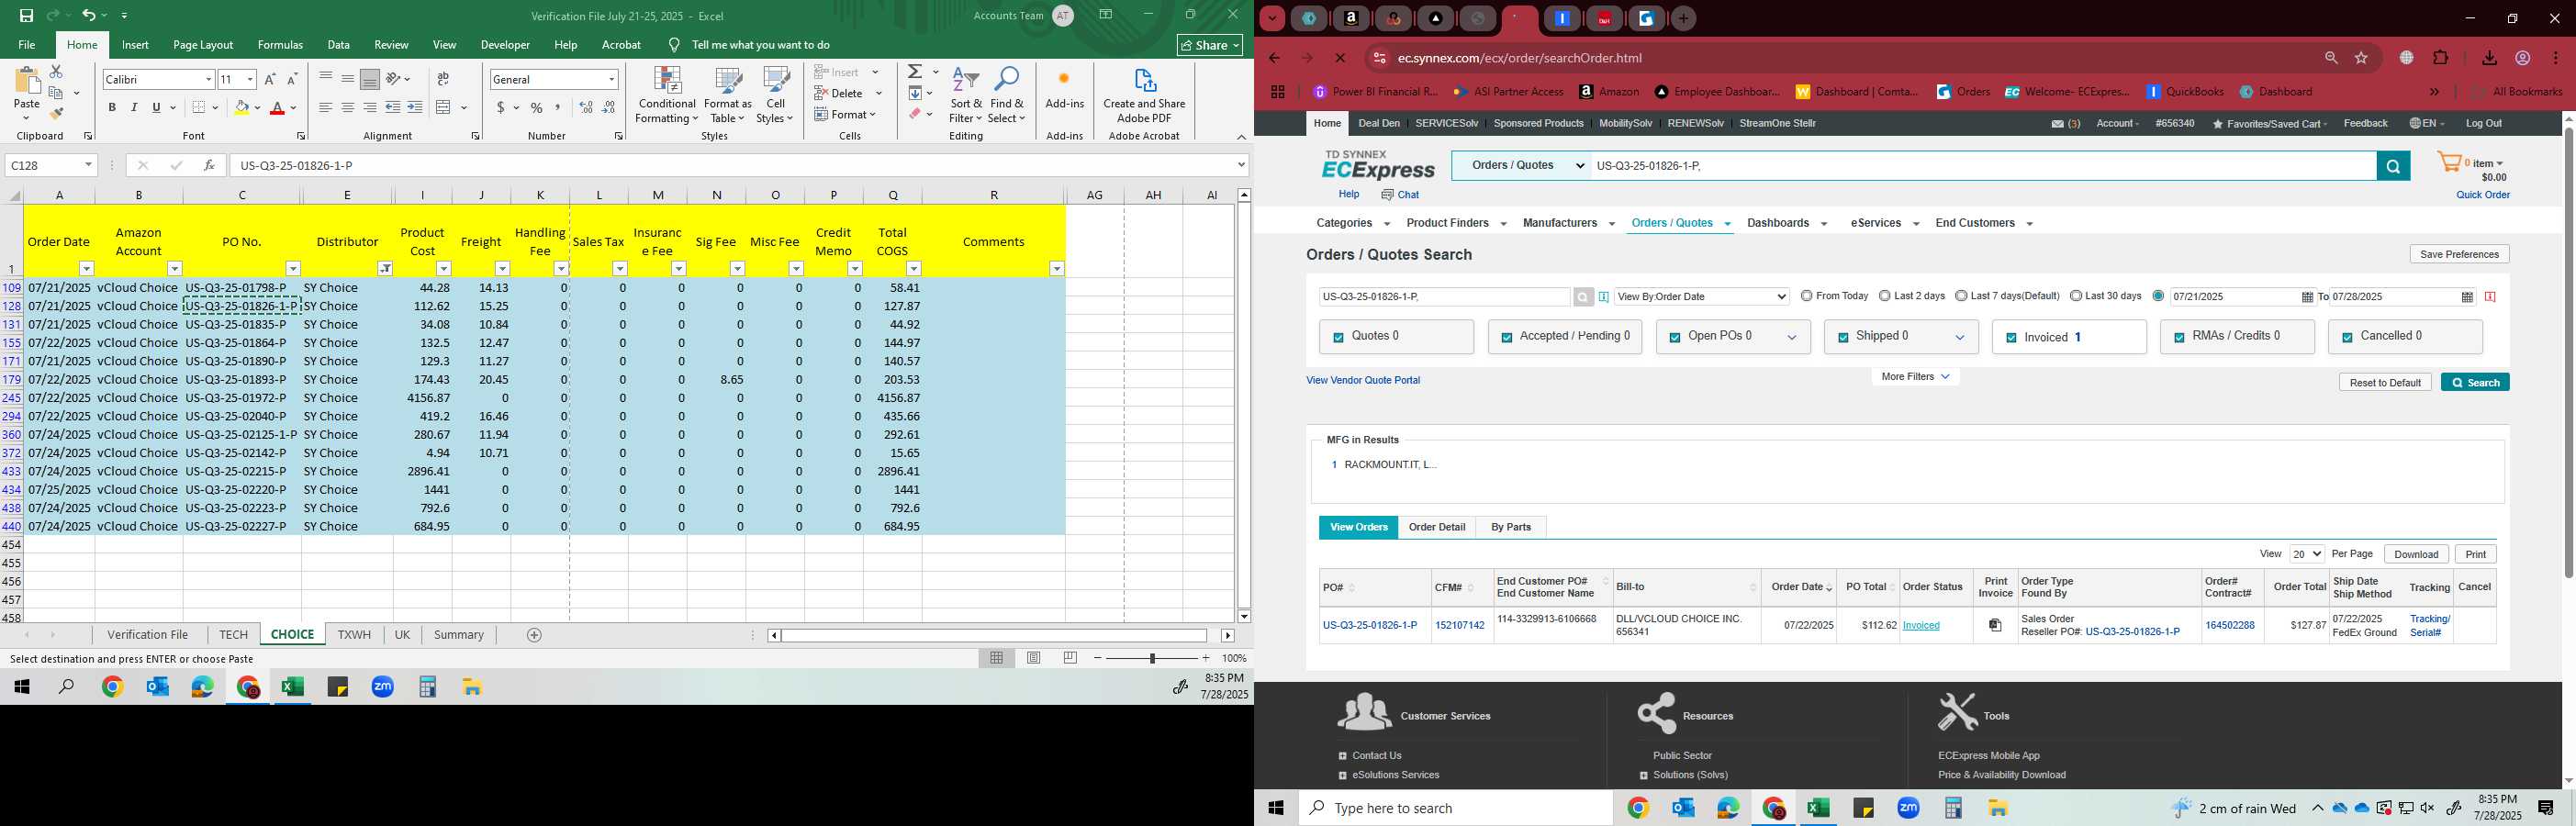
Task: Click the blue Search button
Action: (2475, 382)
